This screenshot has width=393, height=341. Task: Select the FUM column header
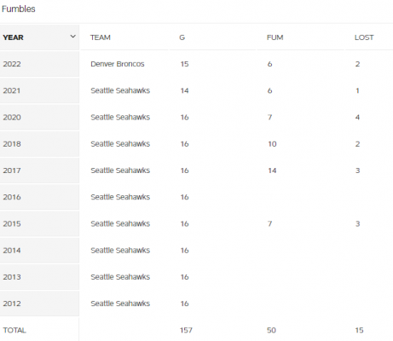pos(275,38)
